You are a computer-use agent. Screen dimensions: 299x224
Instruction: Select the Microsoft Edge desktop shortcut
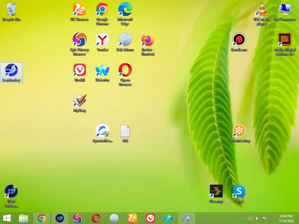point(125,14)
